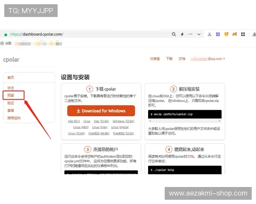Click the purple square extension icon
The height and width of the screenshot is (204, 256).
pyautogui.click(x=218, y=34)
